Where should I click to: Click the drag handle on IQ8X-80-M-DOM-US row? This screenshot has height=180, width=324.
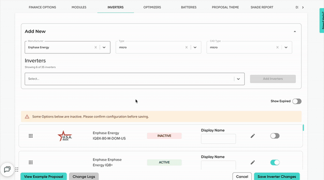click(x=30, y=136)
